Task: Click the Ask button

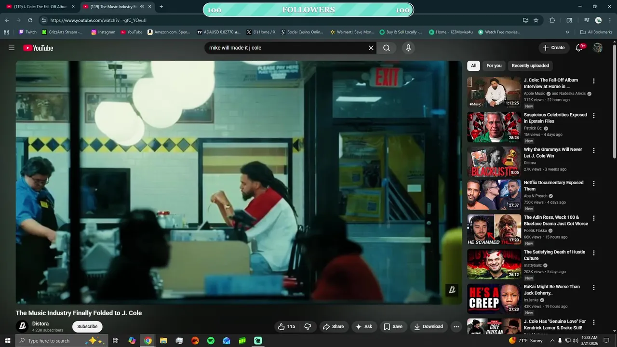Action: tap(364, 326)
